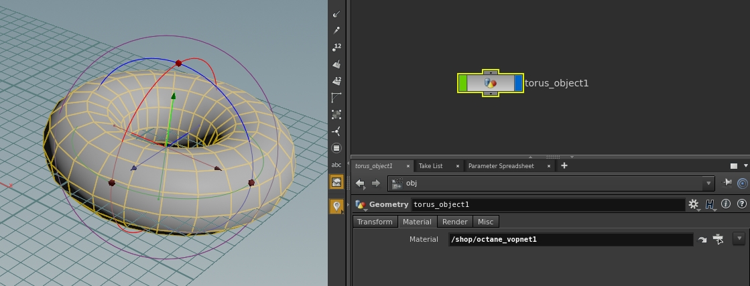Viewport: 750px width, 286px height.
Task: Open the operator chooser icon beside Material
Action: (x=718, y=238)
